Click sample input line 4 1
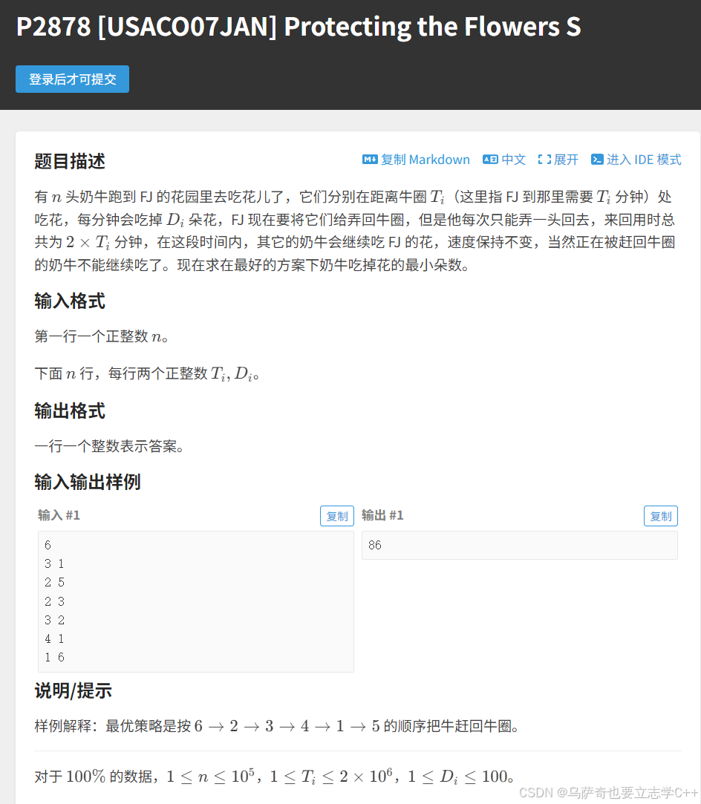 pyautogui.click(x=54, y=638)
